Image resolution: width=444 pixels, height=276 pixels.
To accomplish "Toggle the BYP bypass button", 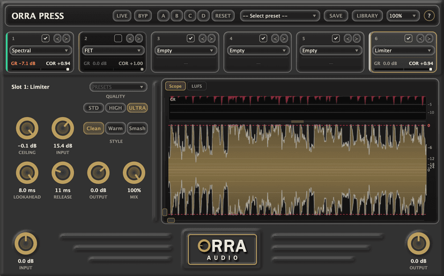I will click(143, 16).
